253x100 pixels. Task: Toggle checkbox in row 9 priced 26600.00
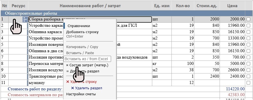tap(248, 70)
